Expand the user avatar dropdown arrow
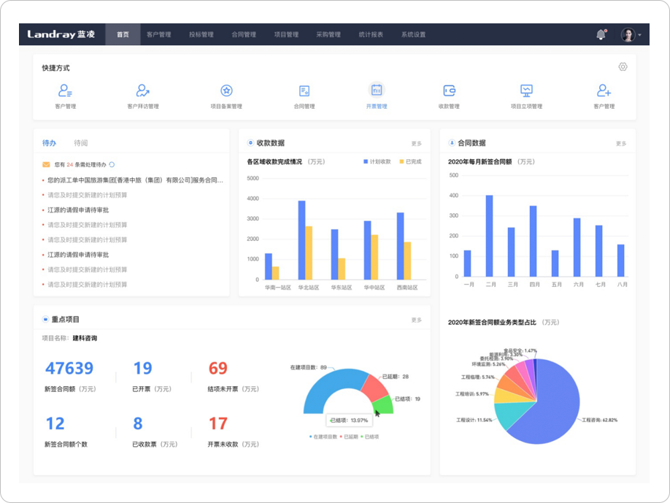 640,35
